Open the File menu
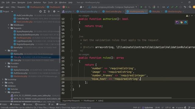 3,2
